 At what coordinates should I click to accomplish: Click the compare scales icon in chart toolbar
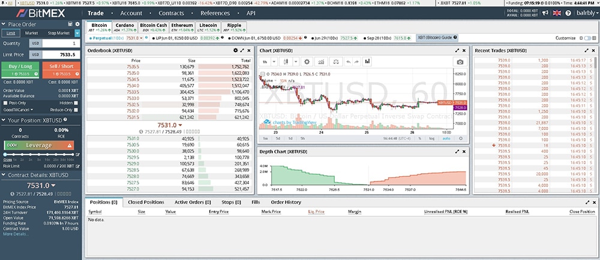point(335,61)
